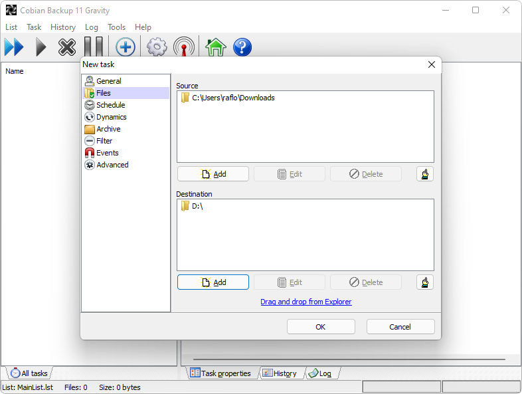Open the Tools menu
The image size is (522, 394).
(x=116, y=27)
